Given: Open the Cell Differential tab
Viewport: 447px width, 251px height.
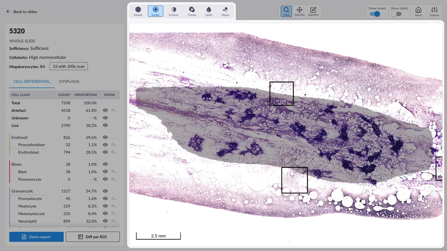Looking at the screenshot, I should coord(32,82).
